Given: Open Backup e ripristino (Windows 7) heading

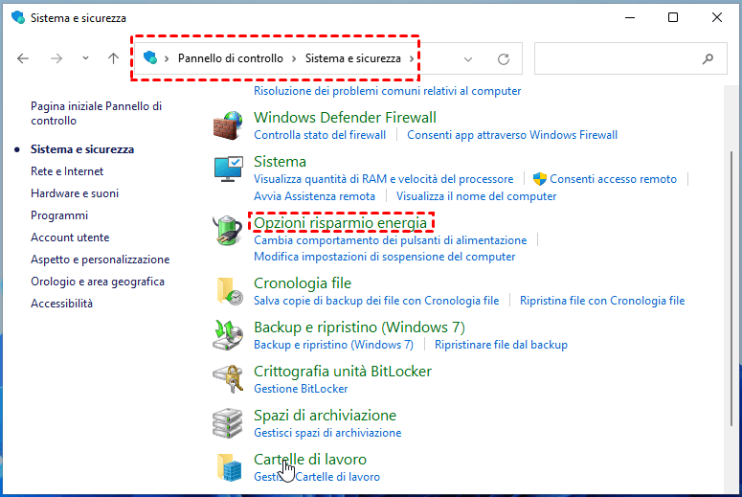Looking at the screenshot, I should tap(359, 328).
